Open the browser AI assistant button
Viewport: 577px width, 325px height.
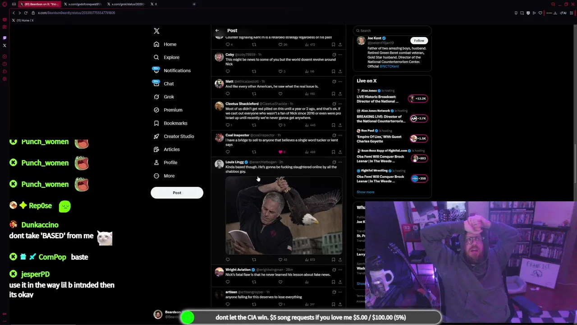[563, 13]
